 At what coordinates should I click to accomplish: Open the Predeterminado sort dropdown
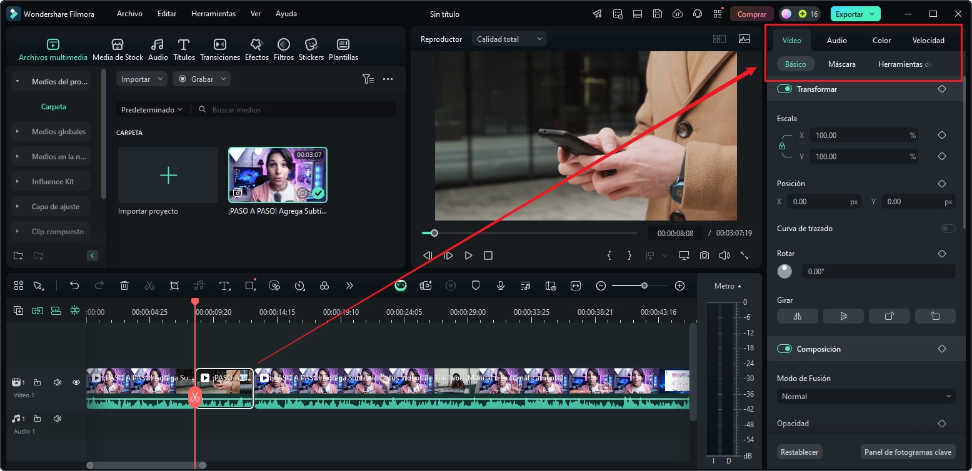pyautogui.click(x=152, y=110)
